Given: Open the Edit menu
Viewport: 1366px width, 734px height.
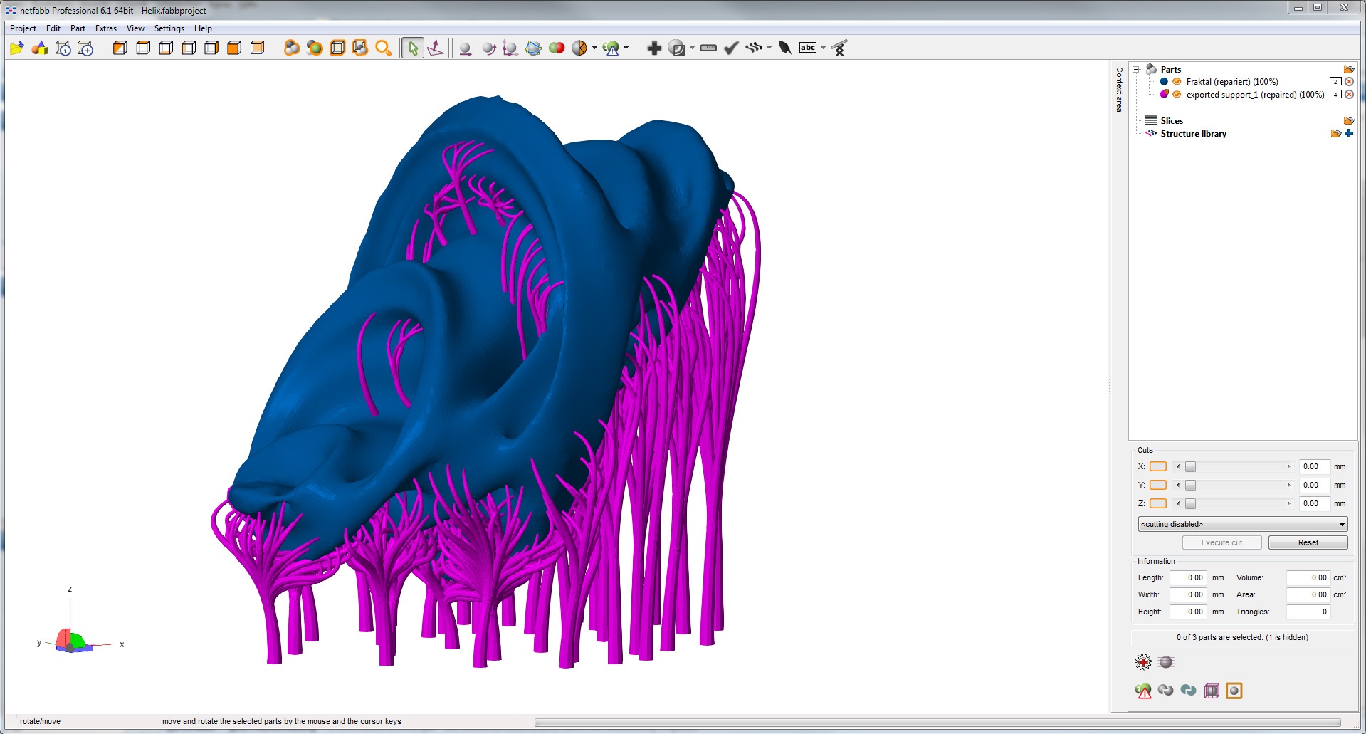Looking at the screenshot, I should click(53, 28).
